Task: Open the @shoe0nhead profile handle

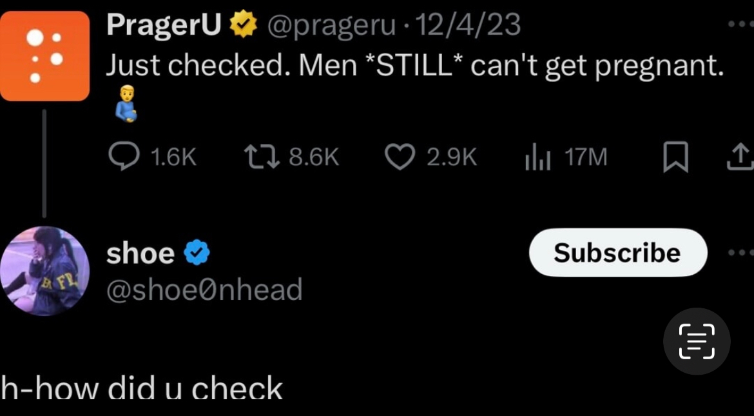Action: 204,290
